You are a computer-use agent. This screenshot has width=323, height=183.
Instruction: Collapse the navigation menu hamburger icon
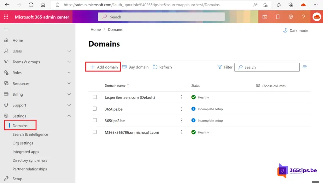pos(6,29)
